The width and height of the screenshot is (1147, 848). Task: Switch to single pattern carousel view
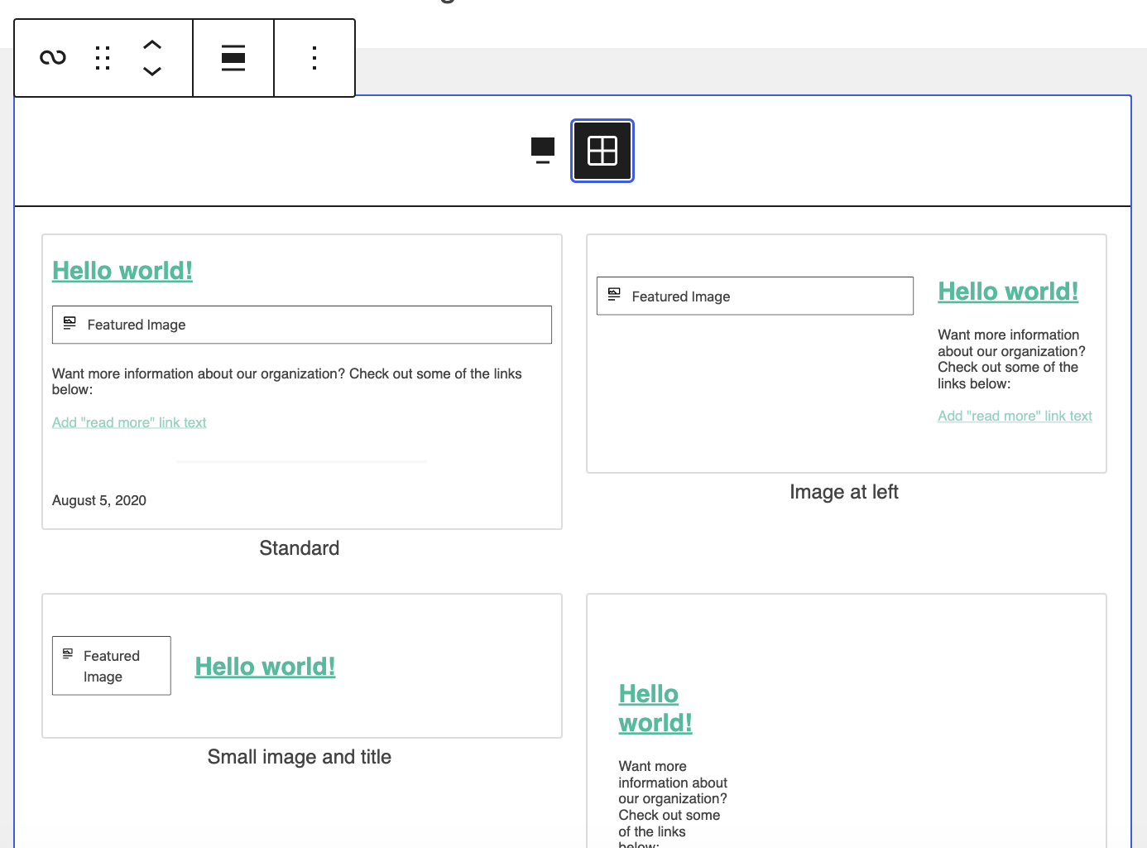point(543,151)
